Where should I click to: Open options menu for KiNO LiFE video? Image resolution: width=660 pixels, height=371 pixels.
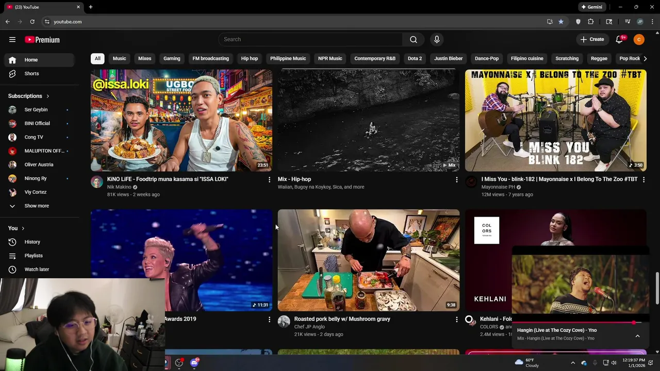point(269,179)
